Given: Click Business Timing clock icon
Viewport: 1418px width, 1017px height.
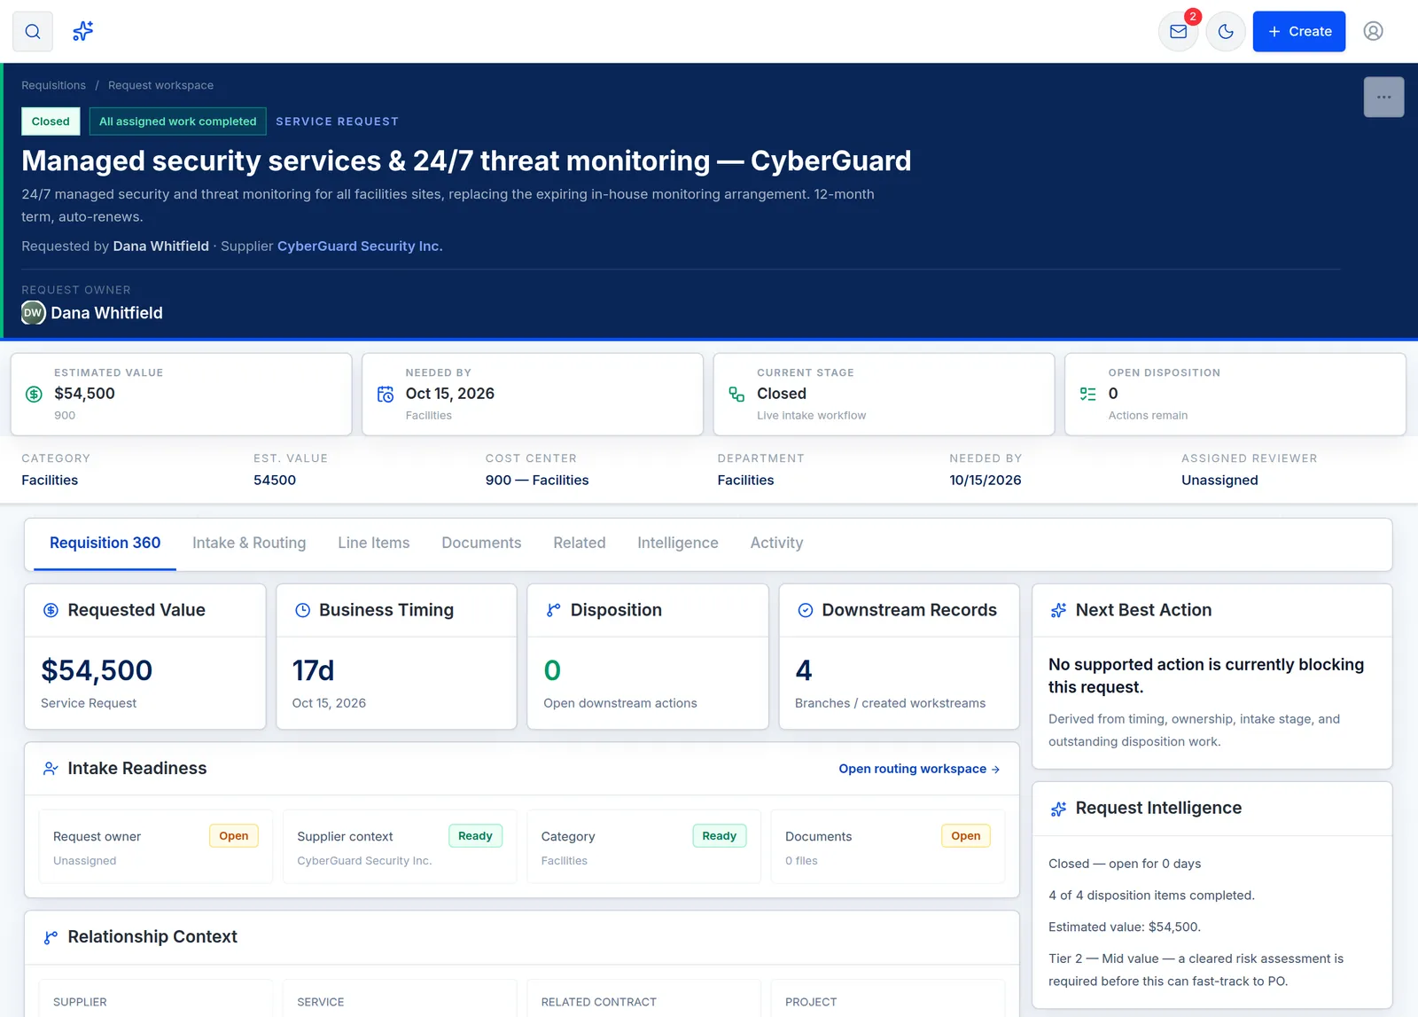Looking at the screenshot, I should 302,610.
